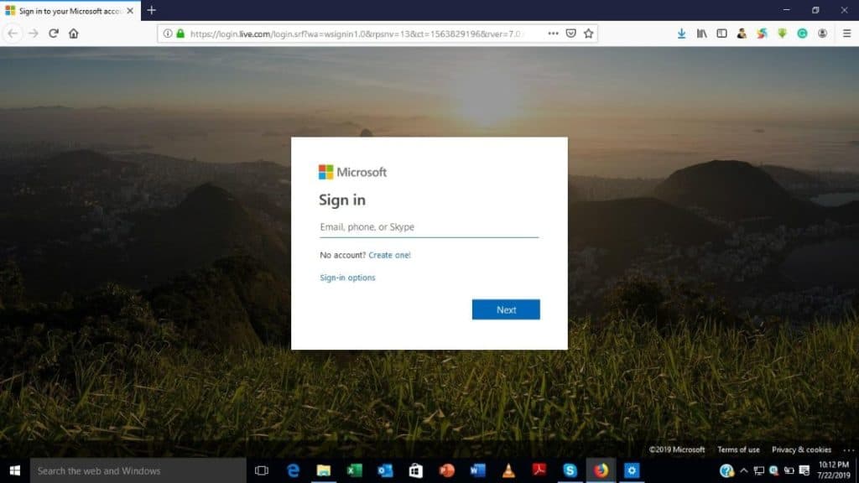Show hidden system tray icons

tap(743, 470)
